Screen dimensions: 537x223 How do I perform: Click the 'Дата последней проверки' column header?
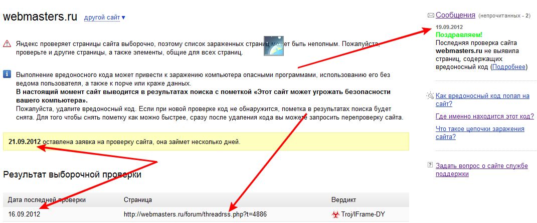click(x=47, y=199)
